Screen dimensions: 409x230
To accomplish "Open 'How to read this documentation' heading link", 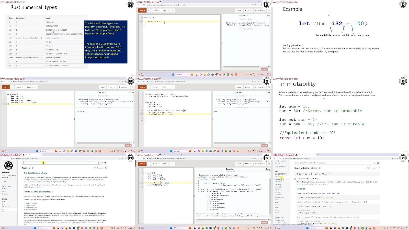I will pyautogui.click(x=38, y=192).
